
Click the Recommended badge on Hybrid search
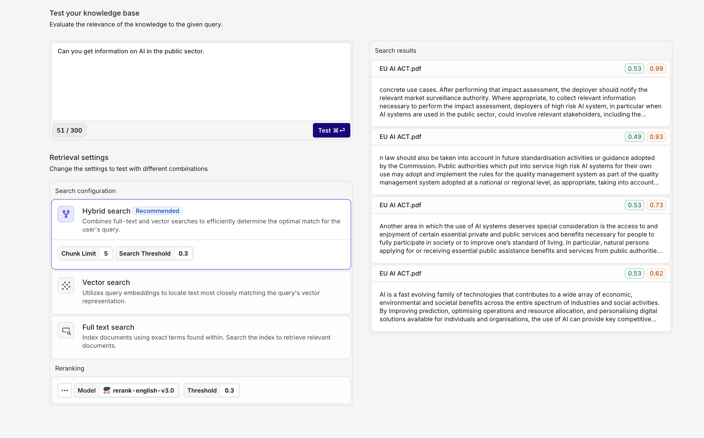click(157, 211)
